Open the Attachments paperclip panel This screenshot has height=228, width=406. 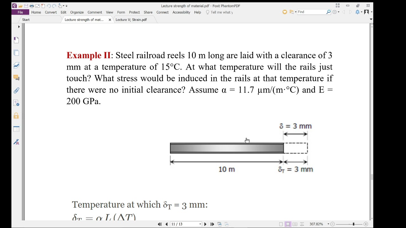pyautogui.click(x=16, y=91)
